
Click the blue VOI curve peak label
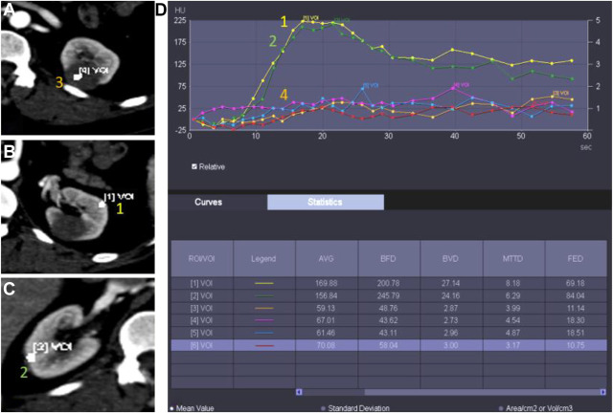point(371,85)
